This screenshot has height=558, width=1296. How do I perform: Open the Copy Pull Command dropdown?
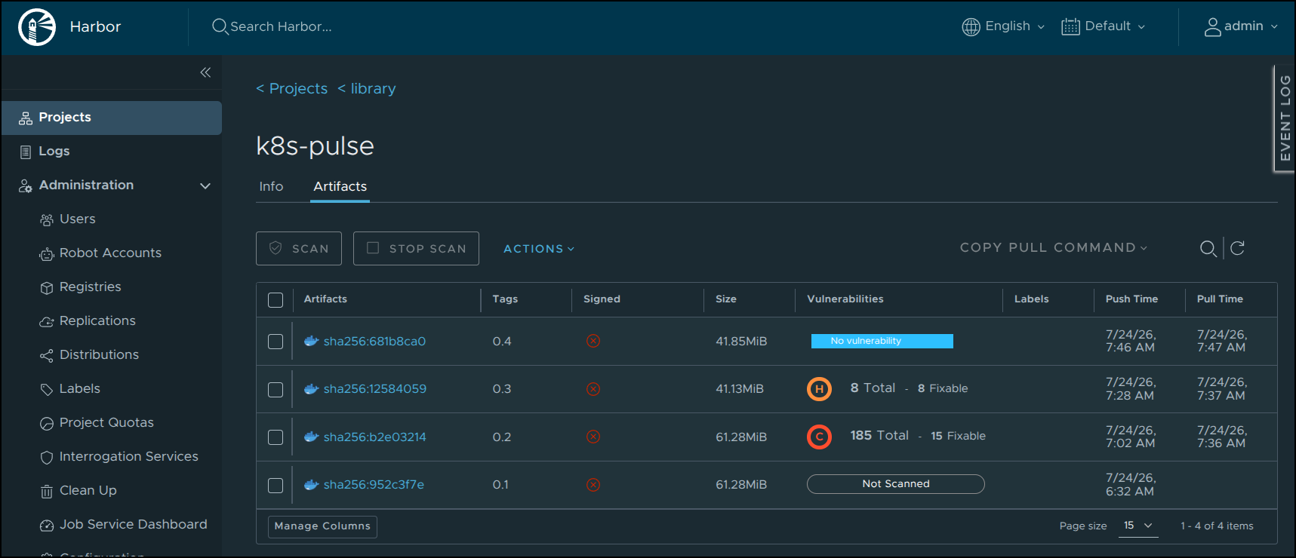pyautogui.click(x=1054, y=247)
